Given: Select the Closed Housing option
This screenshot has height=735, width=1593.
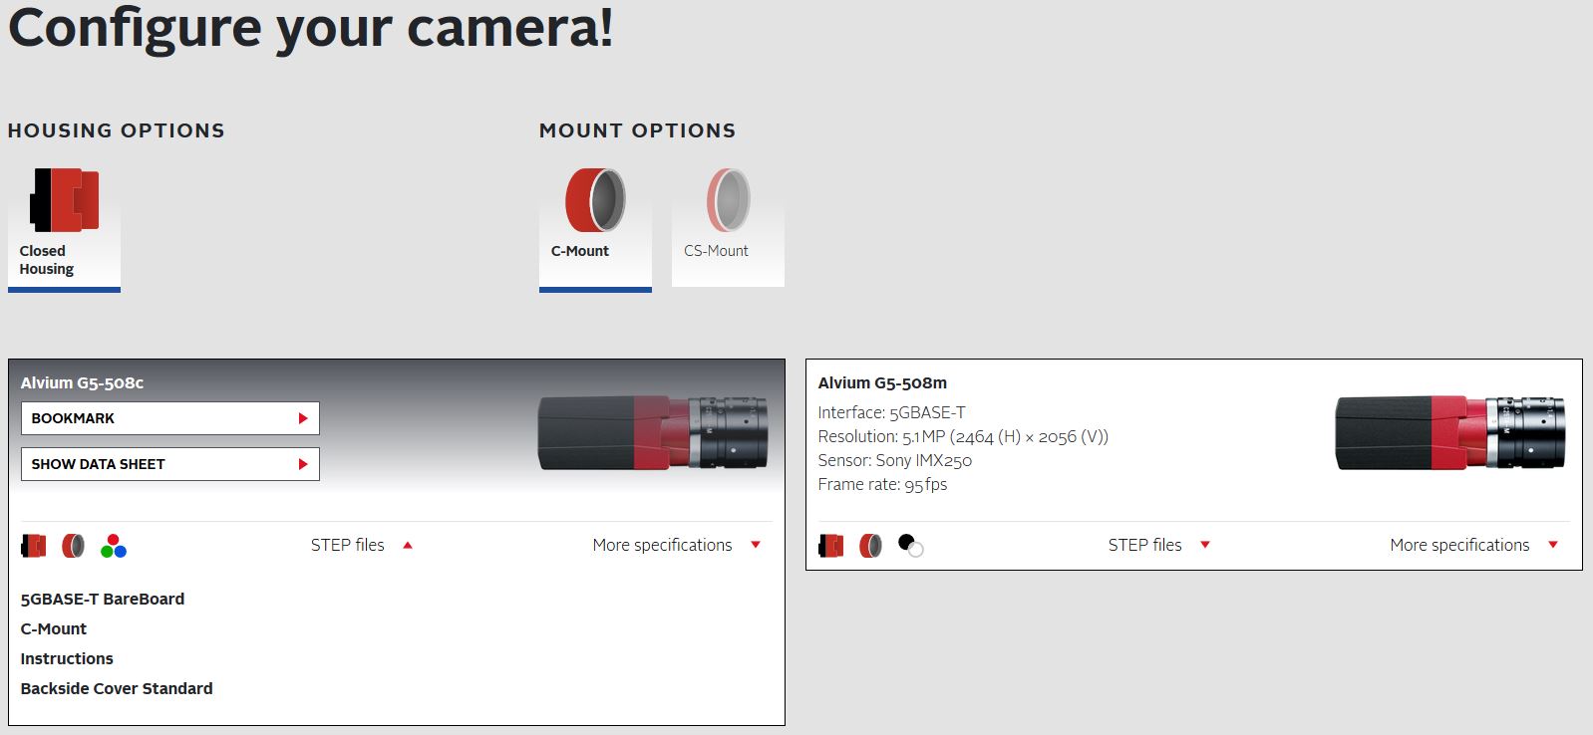Looking at the screenshot, I should point(64,224).
